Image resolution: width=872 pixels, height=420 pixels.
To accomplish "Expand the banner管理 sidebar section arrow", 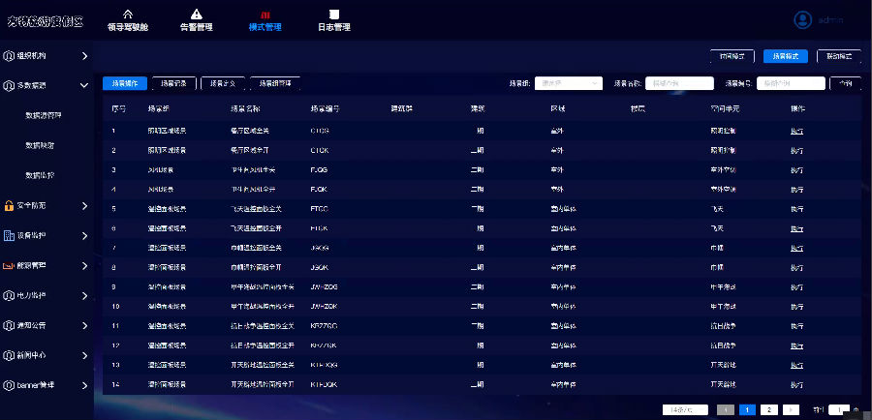I will [x=84, y=385].
